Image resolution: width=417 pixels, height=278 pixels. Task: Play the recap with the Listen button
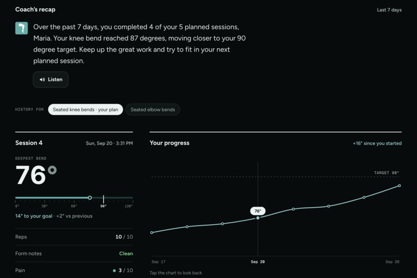[x=51, y=80]
